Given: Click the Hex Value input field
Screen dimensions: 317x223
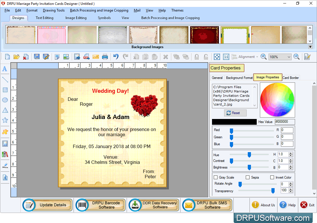Looking at the screenshot, I should [285, 122].
